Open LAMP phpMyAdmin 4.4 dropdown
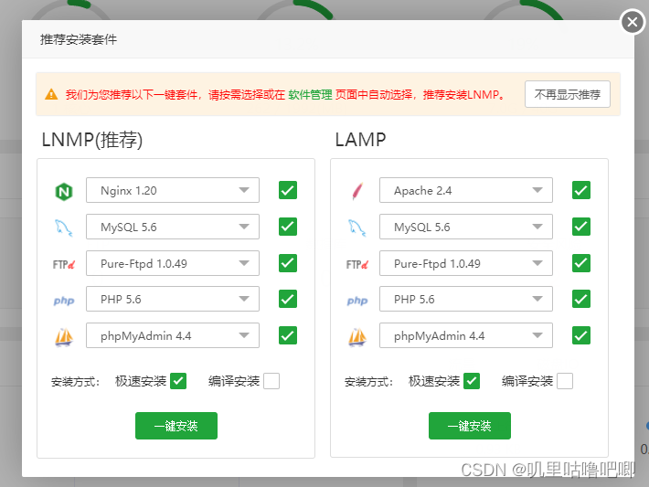Image resolution: width=649 pixels, height=487 pixels. [466, 335]
